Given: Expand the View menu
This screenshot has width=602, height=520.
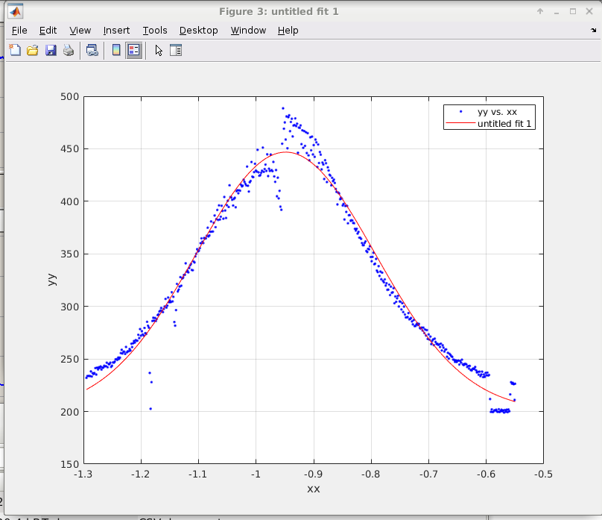Looking at the screenshot, I should [80, 31].
